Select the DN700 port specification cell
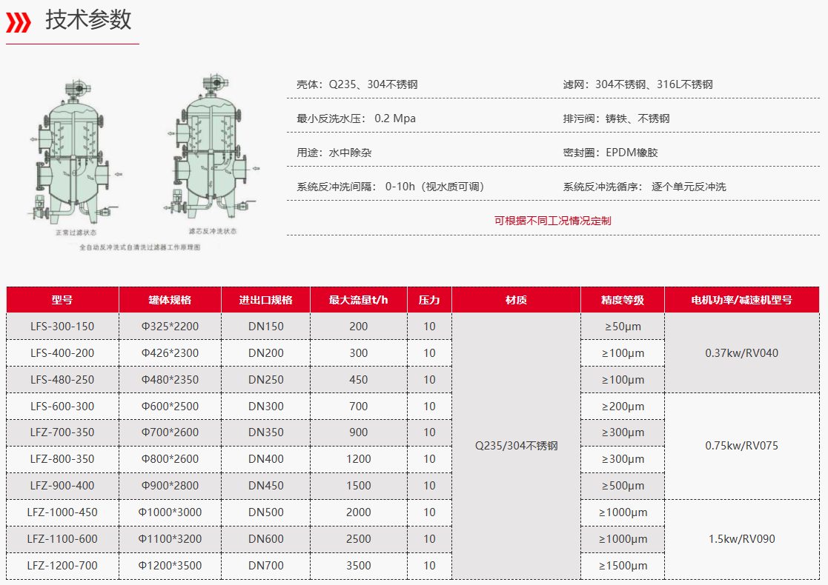The height and width of the screenshot is (585, 828). point(264,566)
